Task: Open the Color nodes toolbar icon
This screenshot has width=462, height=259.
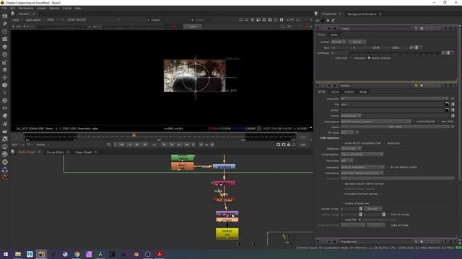Action: pos(5,47)
